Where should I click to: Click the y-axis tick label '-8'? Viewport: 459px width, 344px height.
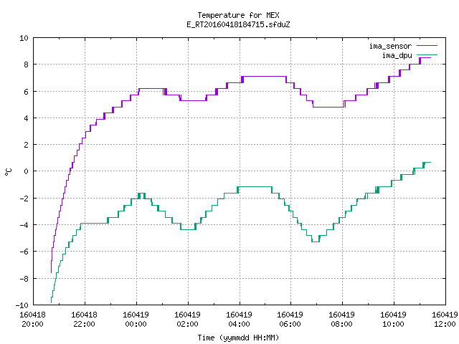point(24,279)
